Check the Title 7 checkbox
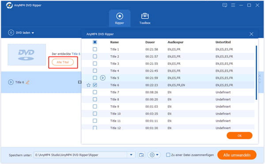 95,92
